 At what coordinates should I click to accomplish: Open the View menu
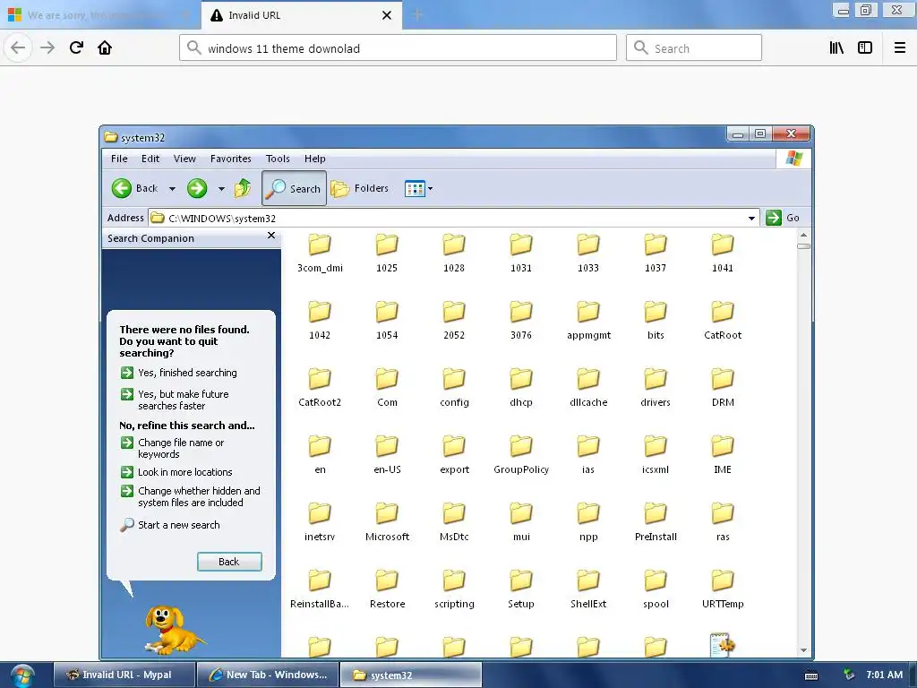(184, 159)
